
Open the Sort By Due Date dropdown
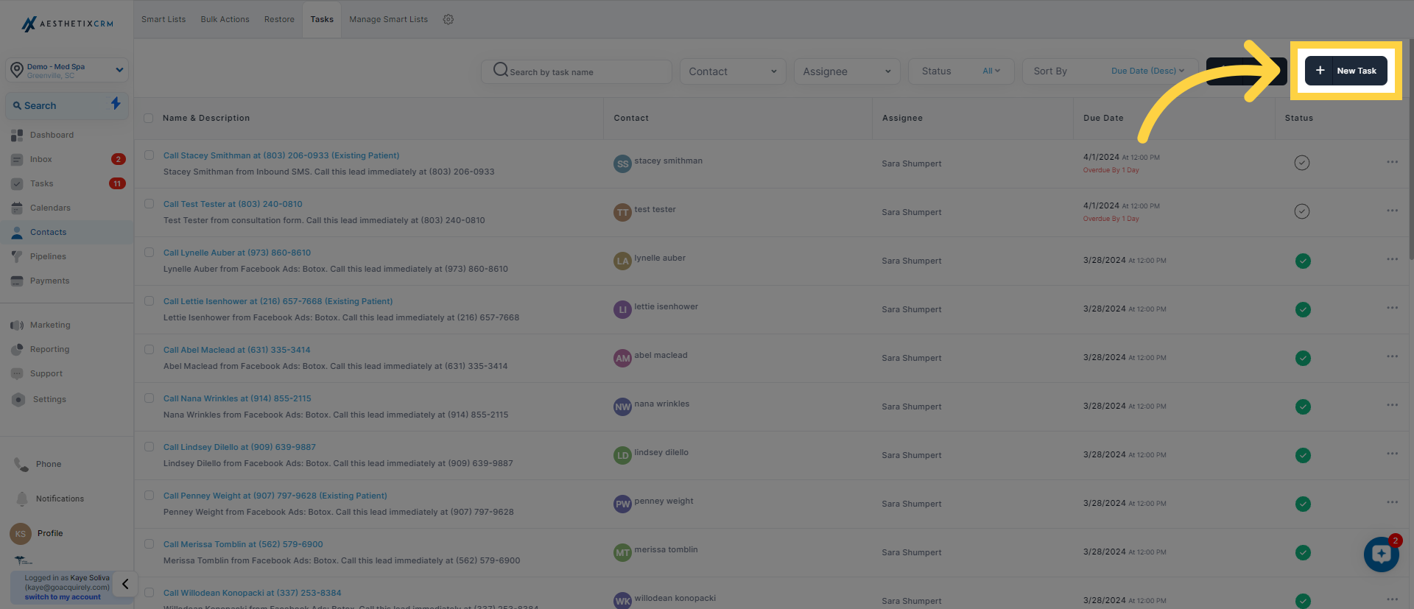(1109, 71)
